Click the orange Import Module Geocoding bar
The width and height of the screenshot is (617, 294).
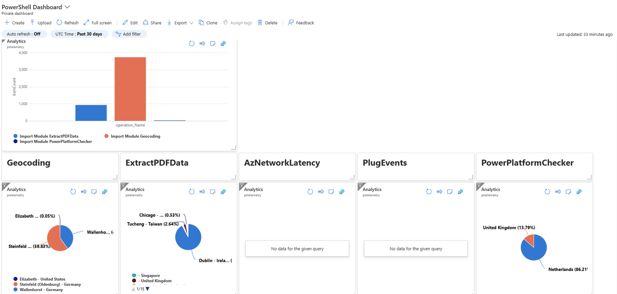tap(130, 89)
